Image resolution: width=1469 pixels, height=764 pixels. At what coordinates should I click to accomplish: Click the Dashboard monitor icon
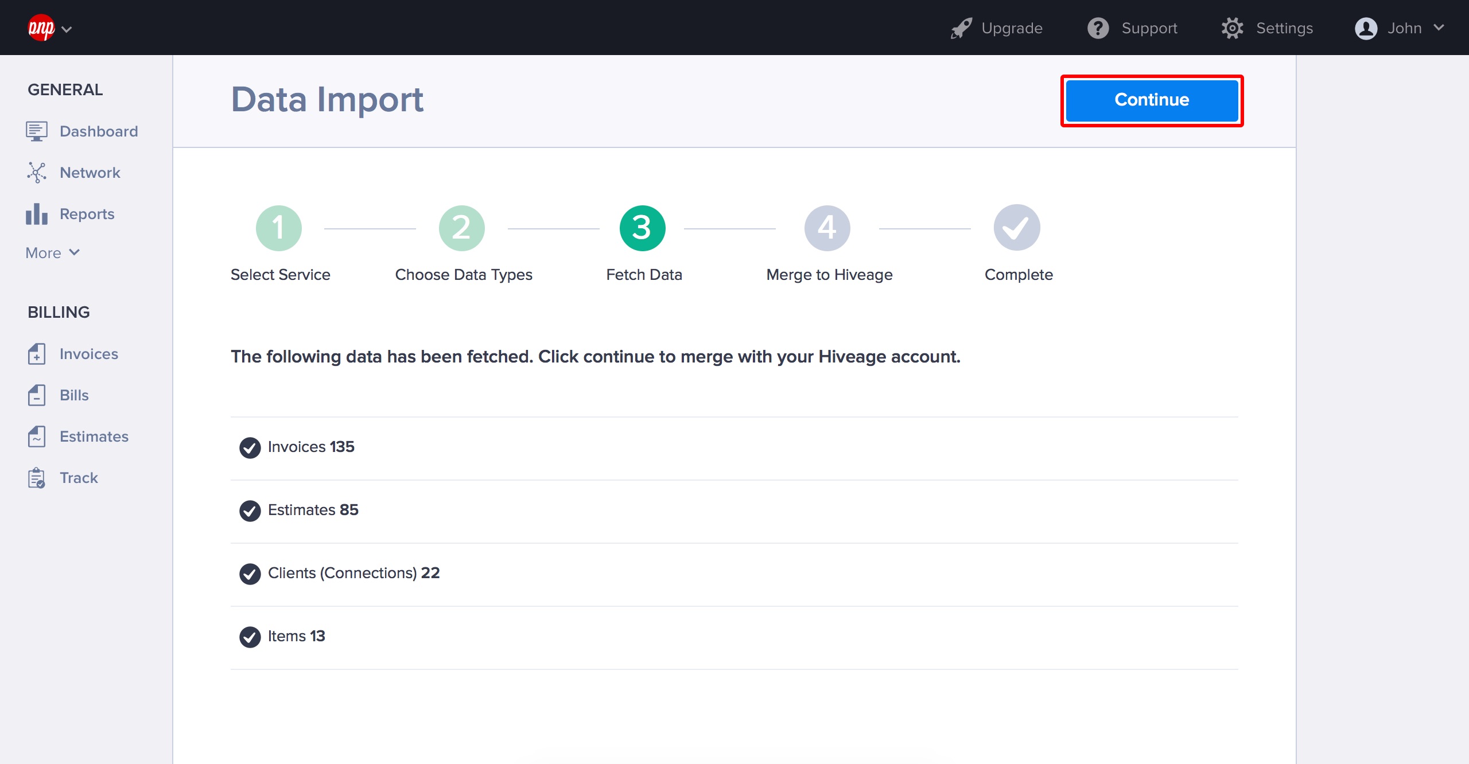[36, 131]
